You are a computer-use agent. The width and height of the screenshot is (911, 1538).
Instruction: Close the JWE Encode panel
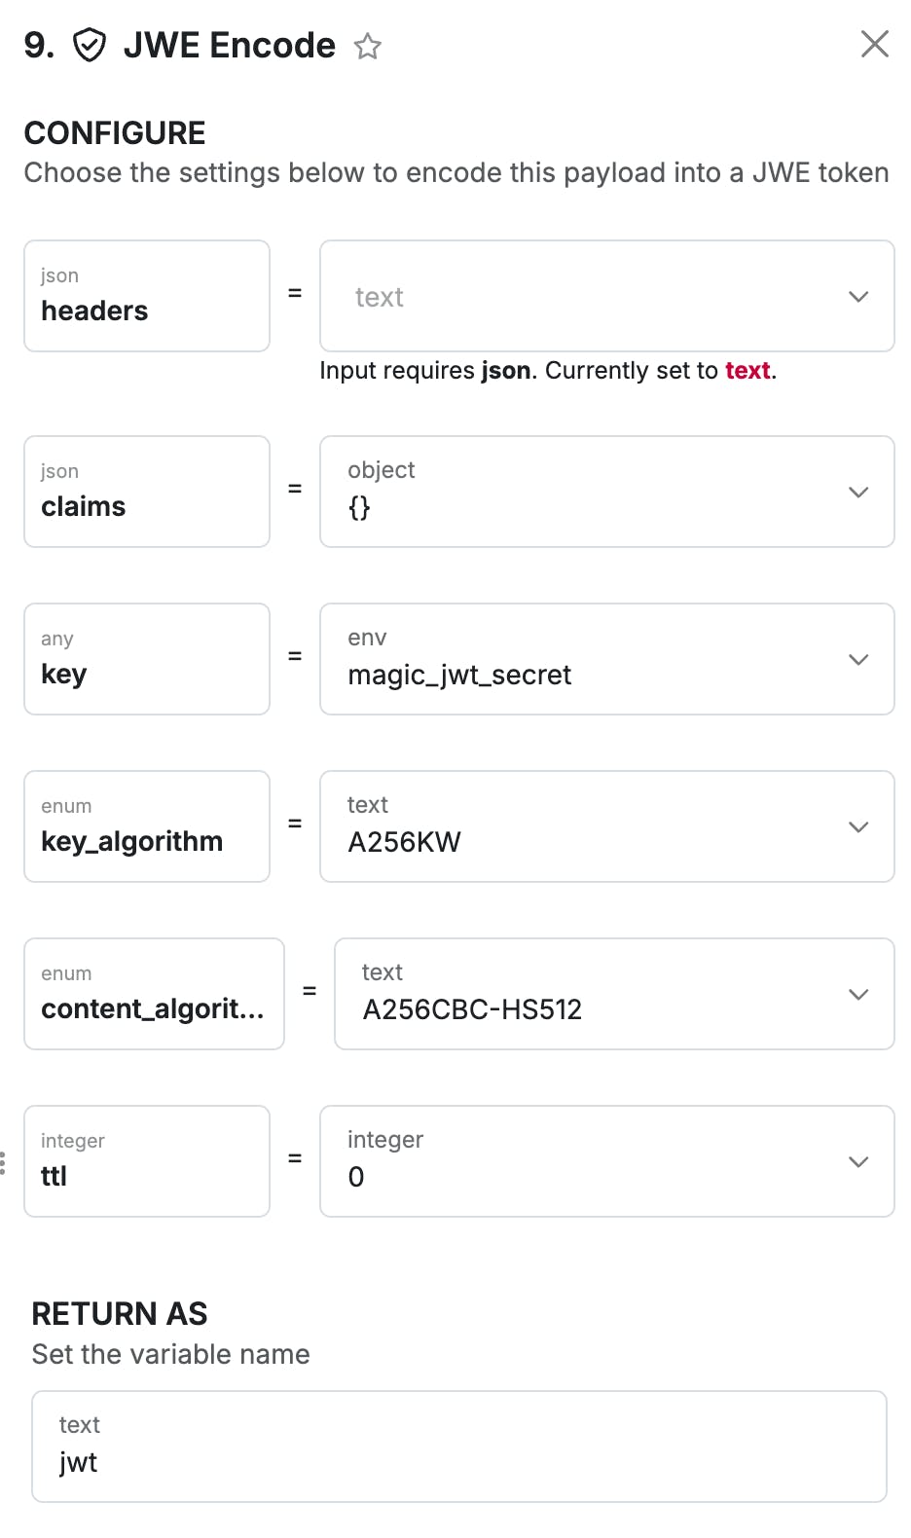pyautogui.click(x=874, y=44)
